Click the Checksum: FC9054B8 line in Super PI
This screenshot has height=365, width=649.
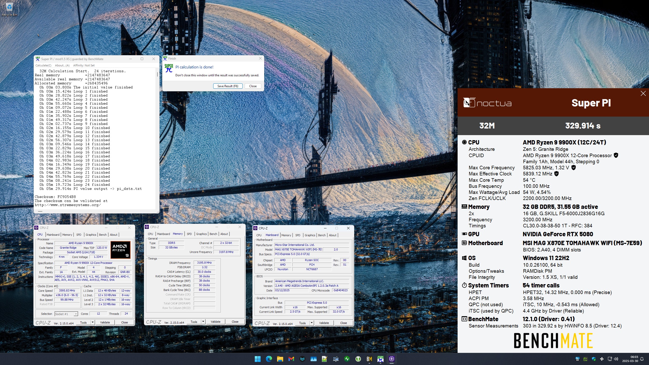point(55,197)
